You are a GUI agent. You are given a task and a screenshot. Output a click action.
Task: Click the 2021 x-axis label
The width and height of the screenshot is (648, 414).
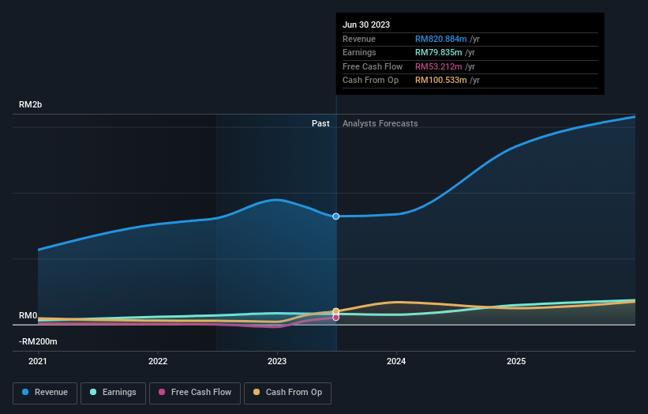pyautogui.click(x=38, y=361)
